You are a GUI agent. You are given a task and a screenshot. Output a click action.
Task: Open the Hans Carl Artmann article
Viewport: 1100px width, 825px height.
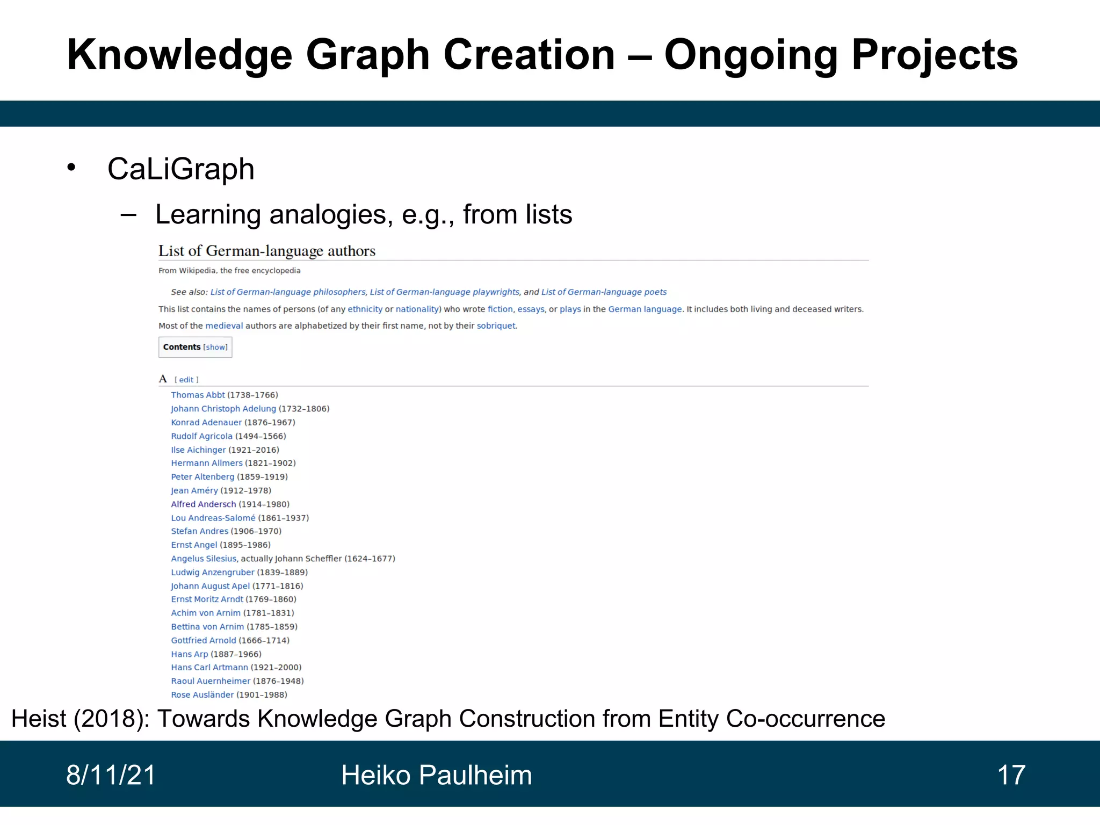[209, 668]
